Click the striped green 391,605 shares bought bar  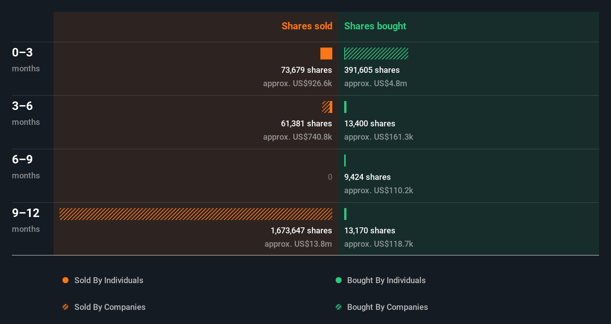pyautogui.click(x=376, y=54)
